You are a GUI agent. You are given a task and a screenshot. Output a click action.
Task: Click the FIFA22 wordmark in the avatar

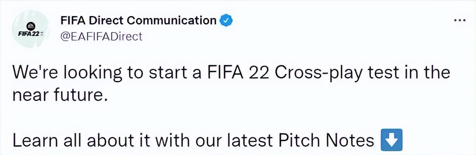[31, 34]
